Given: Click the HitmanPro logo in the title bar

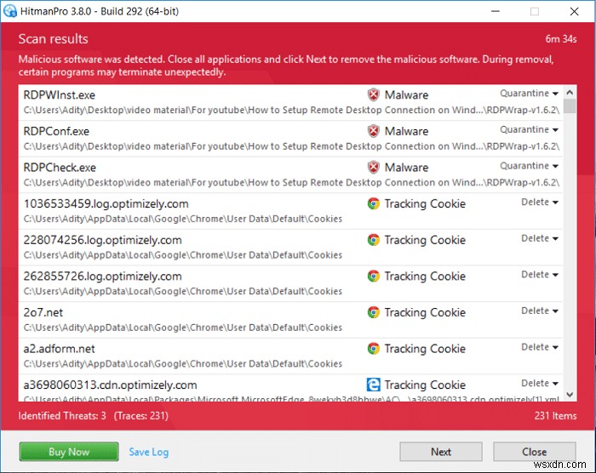Looking at the screenshot, I should click(x=10, y=11).
